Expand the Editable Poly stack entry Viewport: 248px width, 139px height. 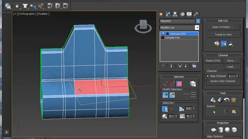pyautogui.click(x=163, y=38)
